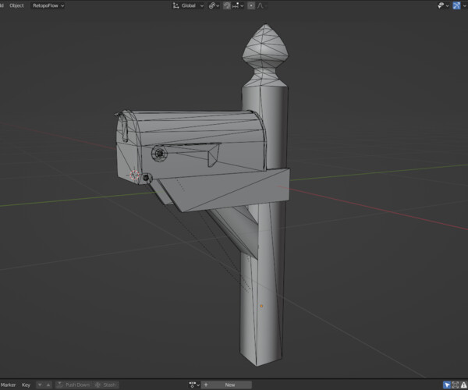This screenshot has height=390, width=468.
Task: Toggle the only show selected box icon
Action: click(x=456, y=385)
